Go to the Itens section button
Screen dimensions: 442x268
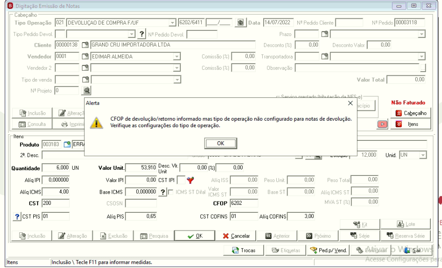(x=411, y=124)
